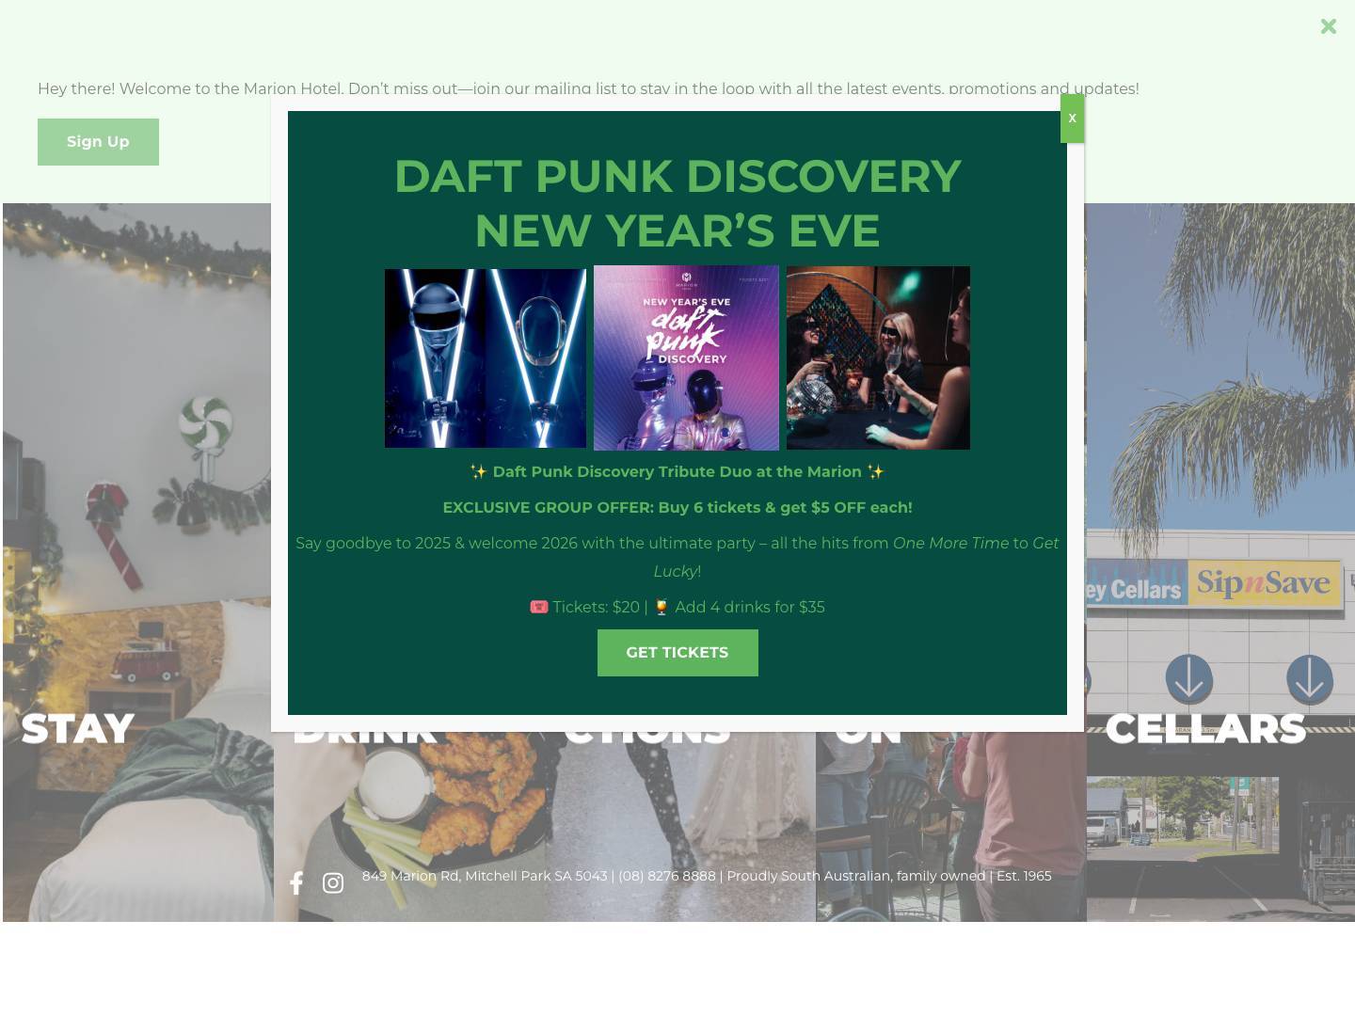
Task: Close the Daft Punk popup with green X
Action: tap(1072, 119)
